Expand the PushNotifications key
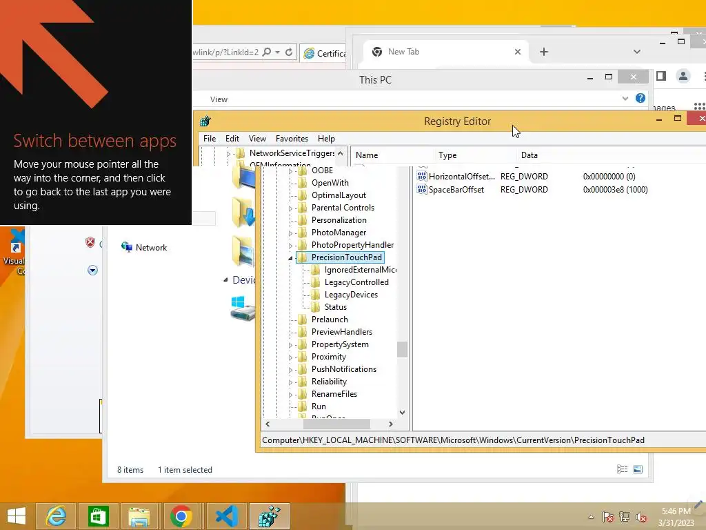The height and width of the screenshot is (530, 706). click(290, 370)
